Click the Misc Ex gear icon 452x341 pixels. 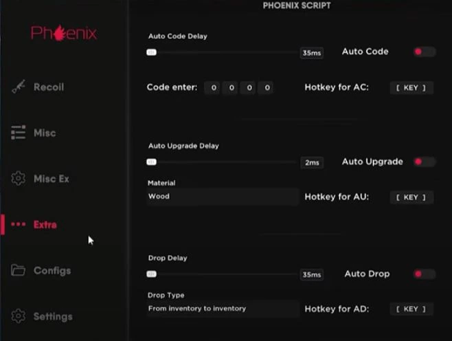pyautogui.click(x=18, y=178)
